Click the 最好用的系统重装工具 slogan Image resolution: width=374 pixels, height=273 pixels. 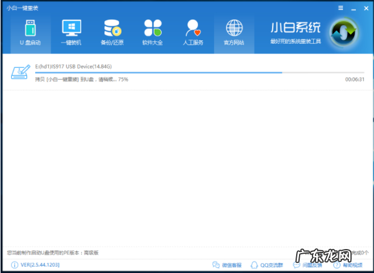coord(296,42)
